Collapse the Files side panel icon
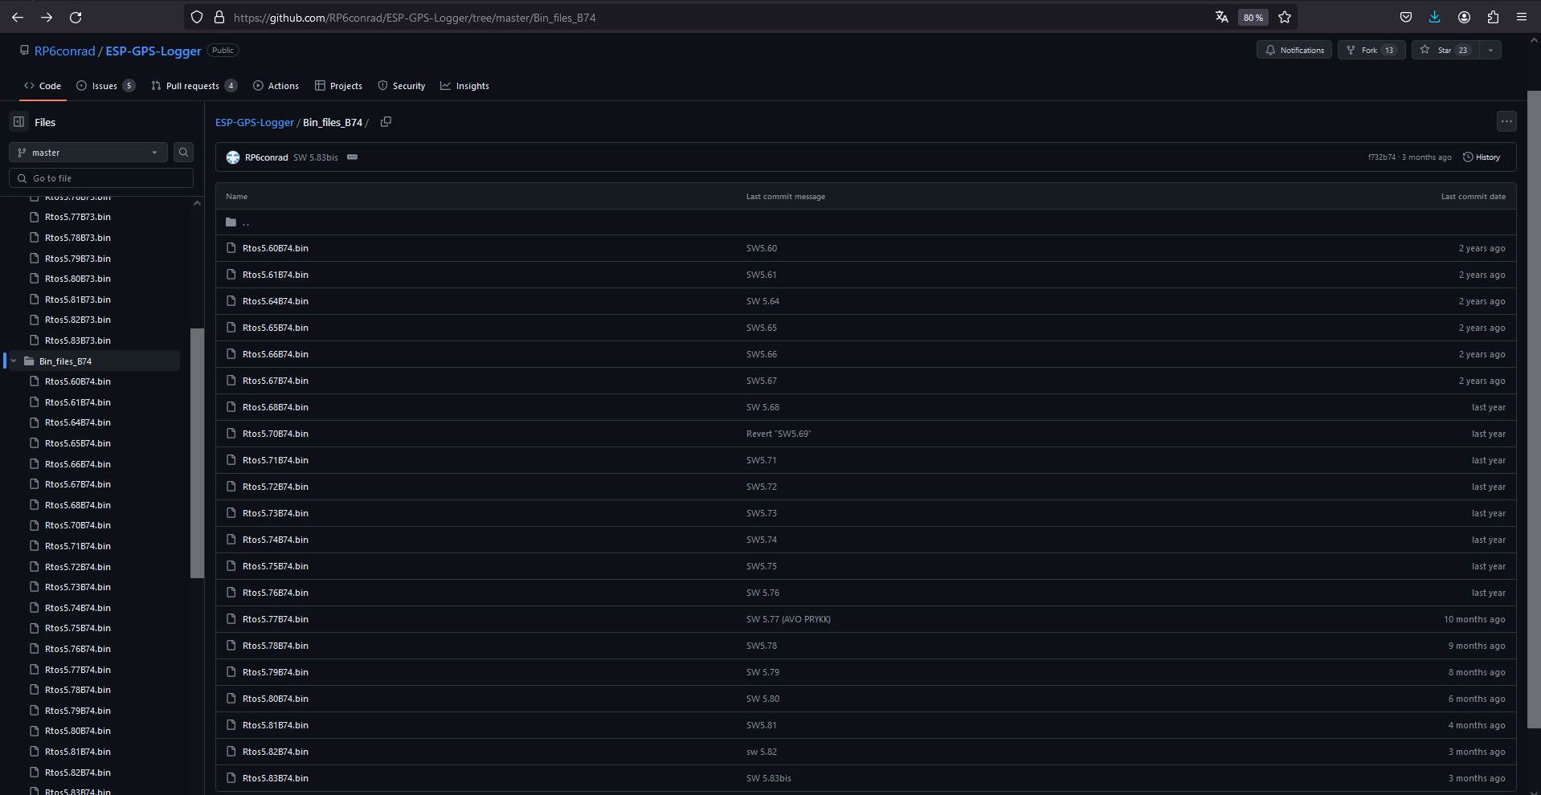 pos(18,122)
